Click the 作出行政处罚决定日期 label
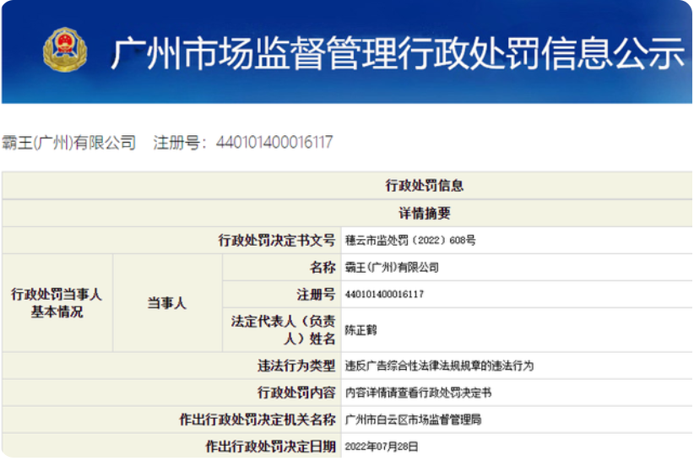Image resolution: width=694 pixels, height=461 pixels. [270, 447]
